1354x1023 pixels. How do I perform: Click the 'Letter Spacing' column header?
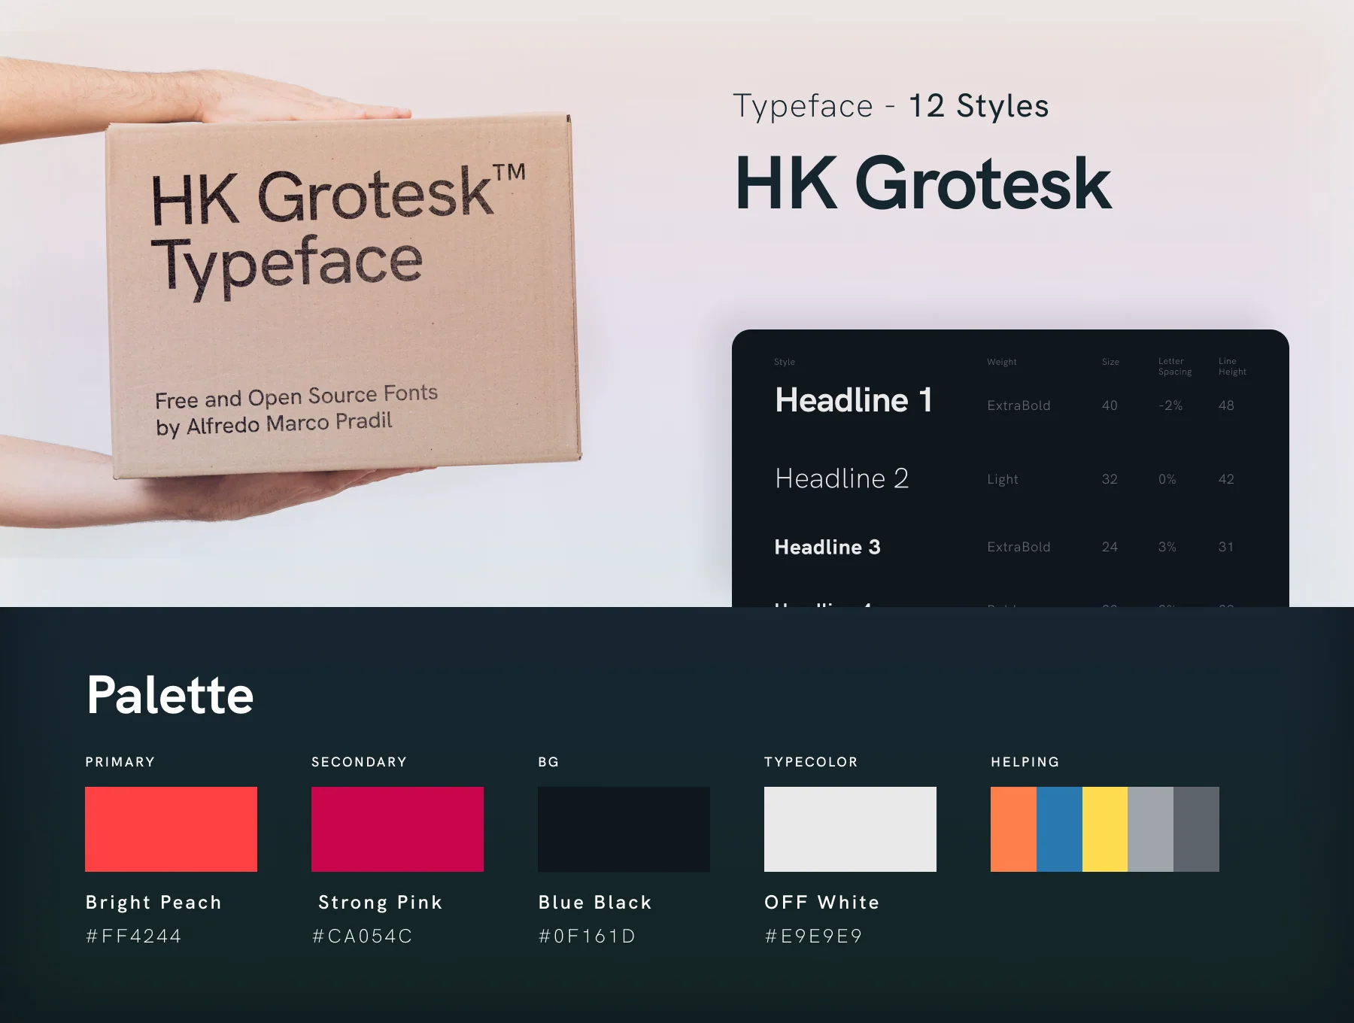tap(1175, 366)
